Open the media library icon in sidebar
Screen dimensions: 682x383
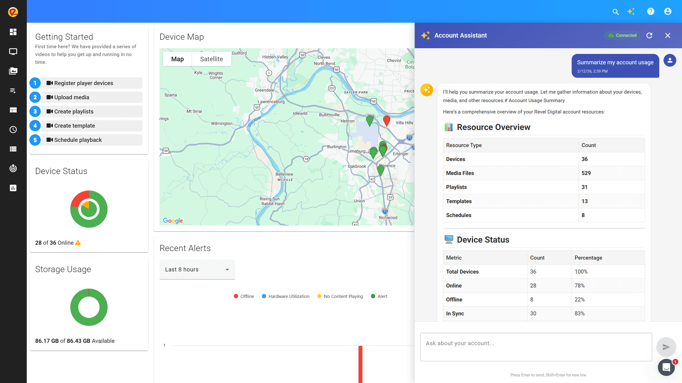(x=13, y=71)
